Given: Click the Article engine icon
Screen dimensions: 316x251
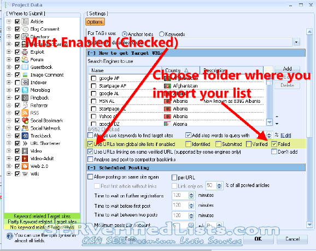Looking at the screenshot, I should 25,21.
